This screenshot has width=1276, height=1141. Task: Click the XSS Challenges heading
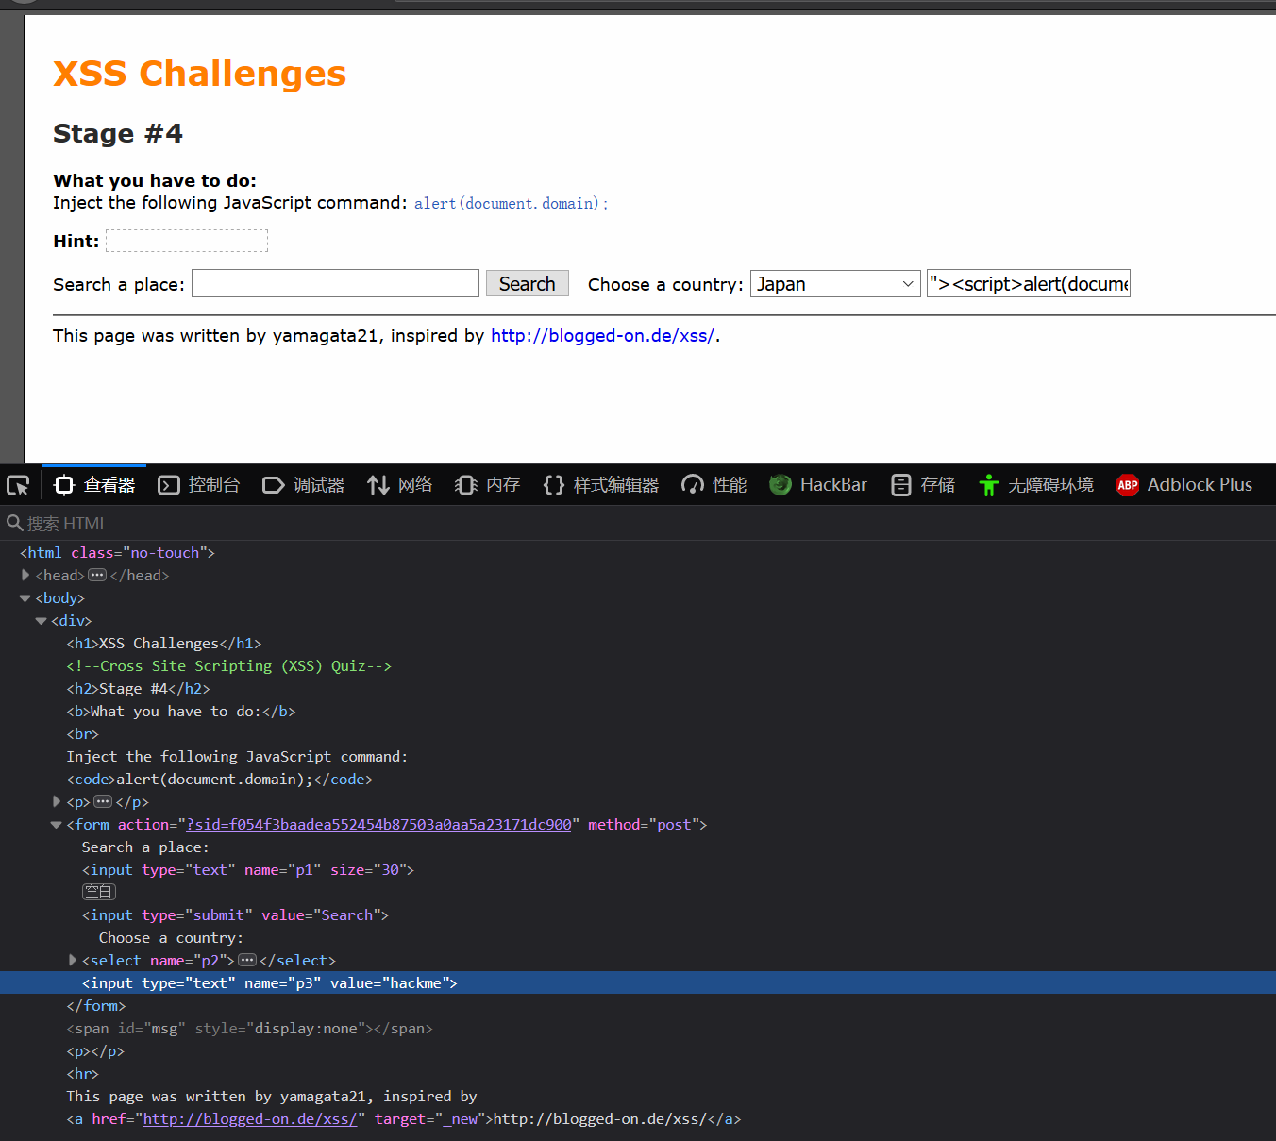[x=199, y=73]
